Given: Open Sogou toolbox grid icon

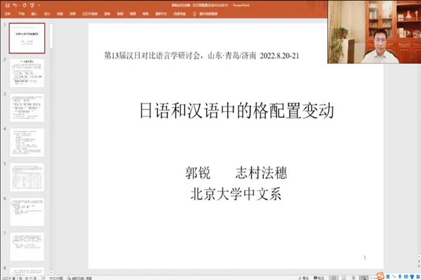Looking at the screenshot, I should pos(418,277).
